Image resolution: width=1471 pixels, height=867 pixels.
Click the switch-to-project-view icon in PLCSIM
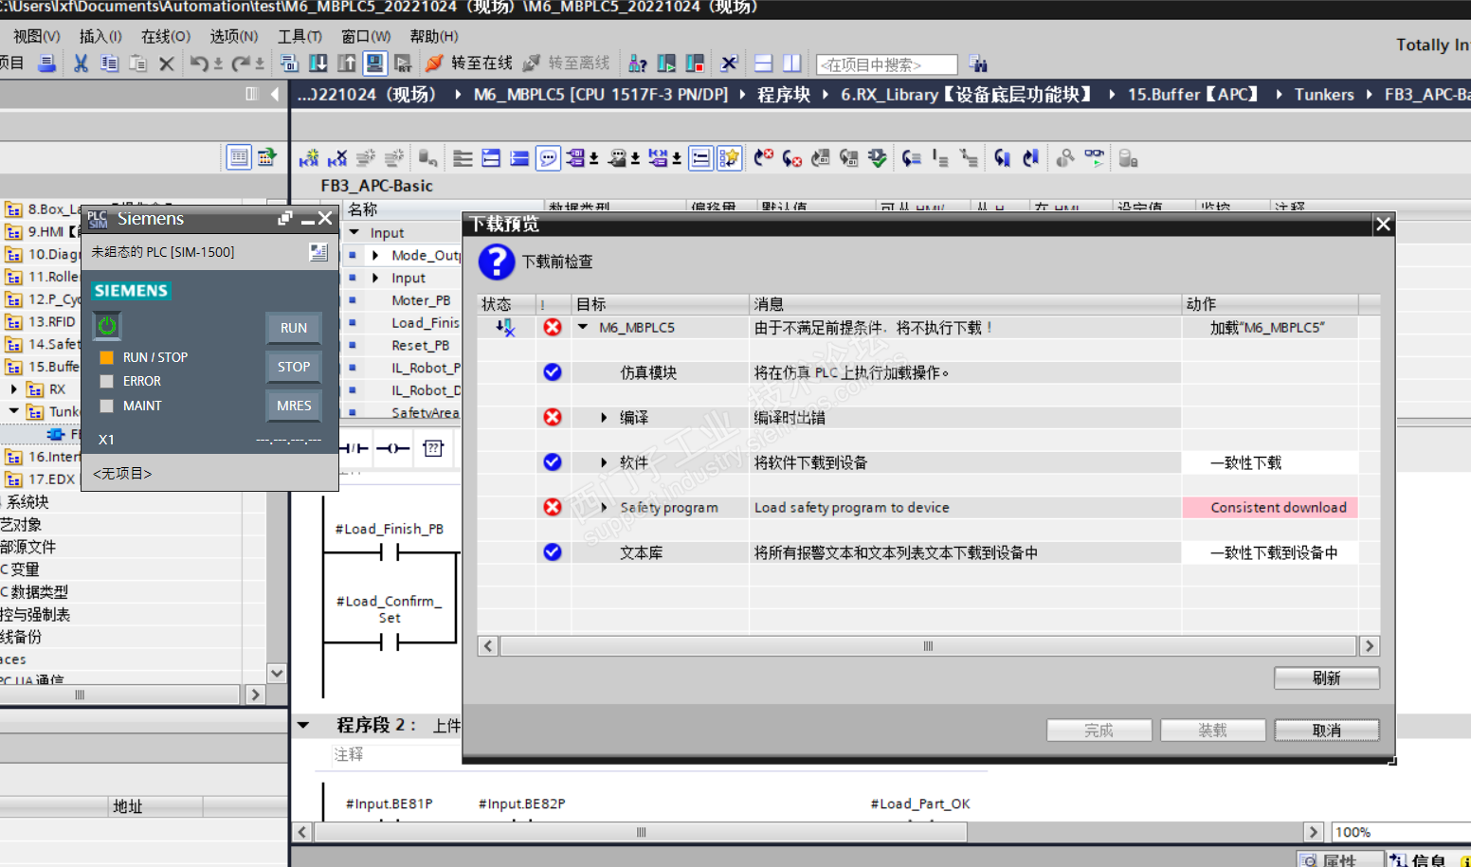click(x=318, y=252)
